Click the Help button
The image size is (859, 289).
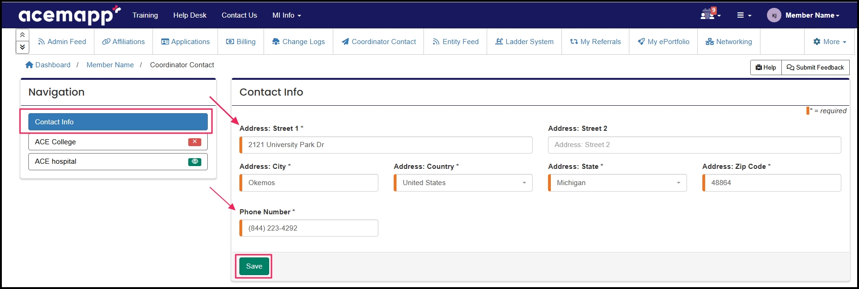pos(766,67)
